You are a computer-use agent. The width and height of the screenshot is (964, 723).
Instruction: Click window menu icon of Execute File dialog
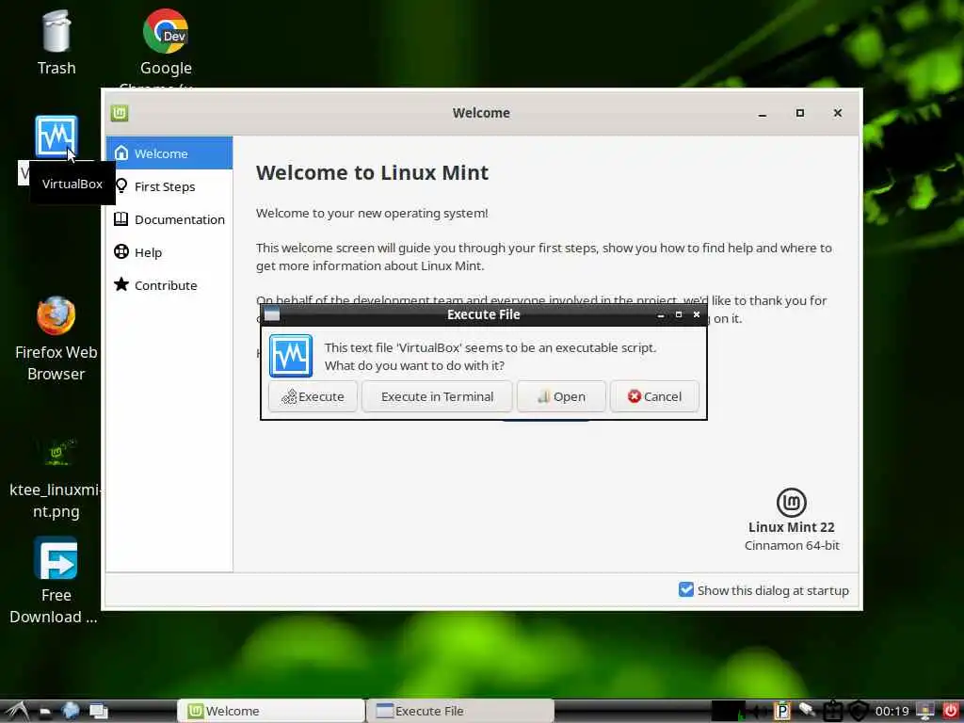272,314
